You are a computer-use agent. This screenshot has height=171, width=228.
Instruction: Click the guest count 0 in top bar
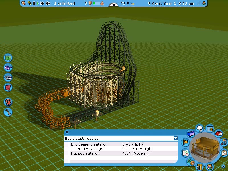[86, 3]
